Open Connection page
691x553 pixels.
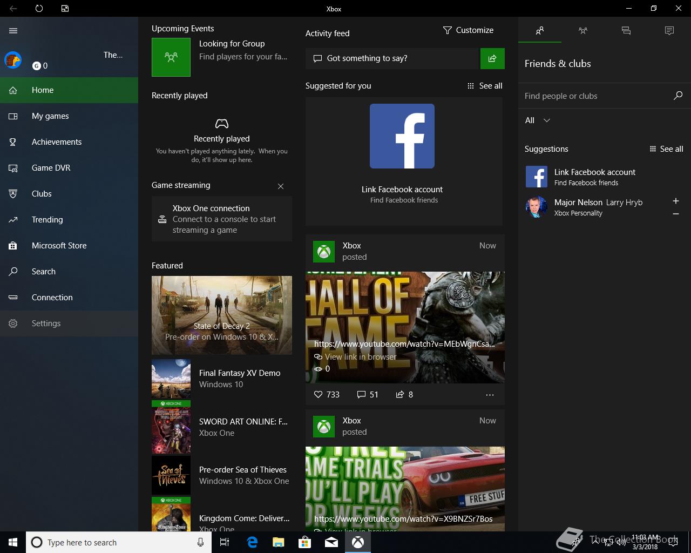point(69,298)
